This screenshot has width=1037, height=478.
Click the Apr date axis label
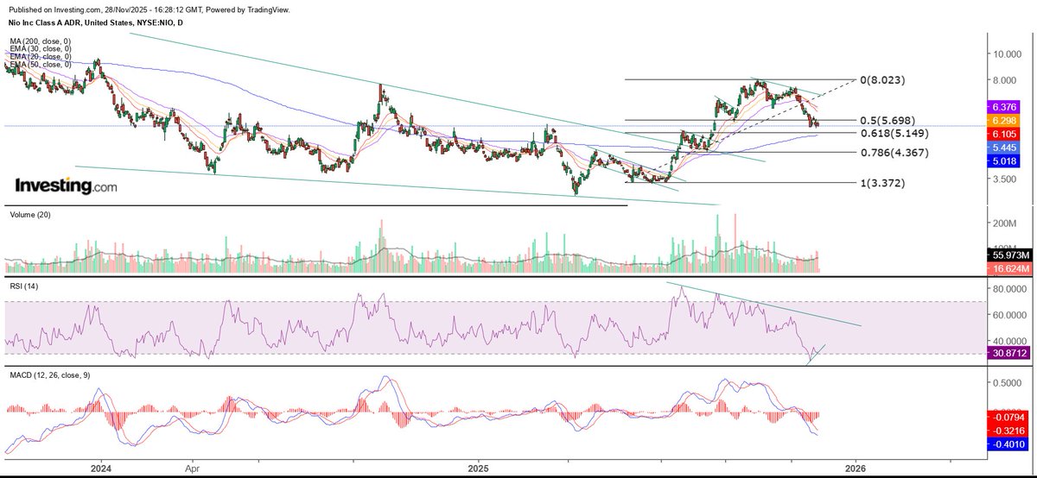click(192, 467)
